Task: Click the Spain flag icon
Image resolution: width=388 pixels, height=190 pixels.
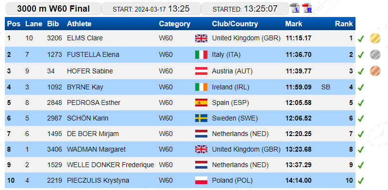Action: pos(201,103)
